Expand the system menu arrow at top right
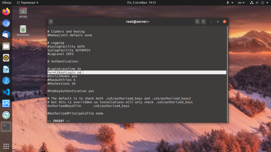 pyautogui.click(x=267, y=3)
